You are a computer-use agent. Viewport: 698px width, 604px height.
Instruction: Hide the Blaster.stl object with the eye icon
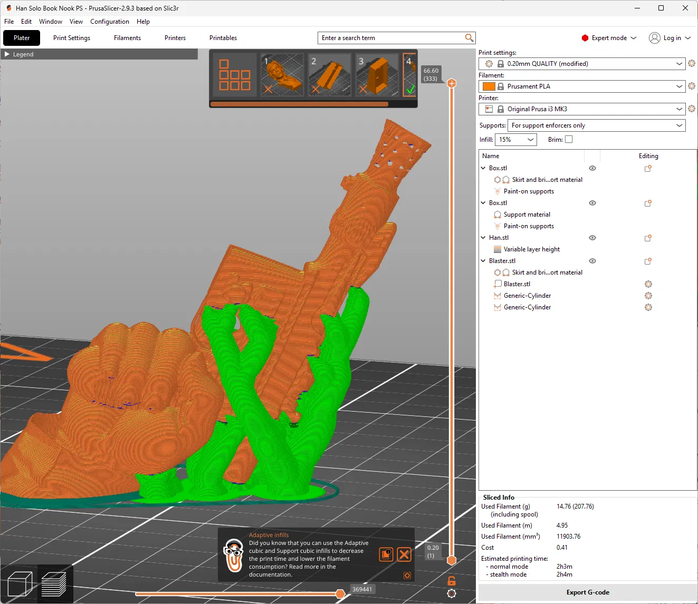pos(592,261)
